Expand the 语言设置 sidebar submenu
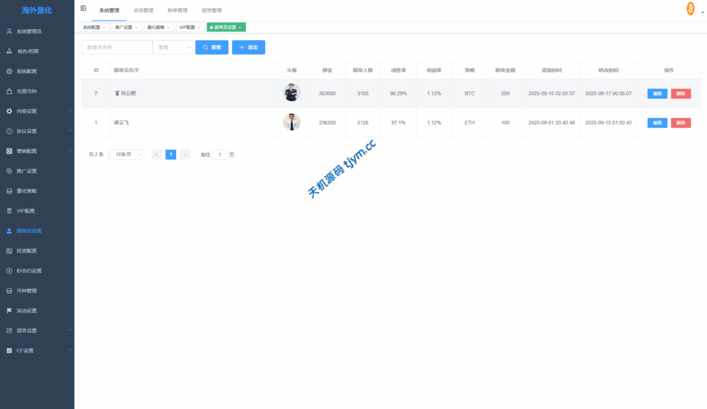The image size is (707, 409). [37, 330]
